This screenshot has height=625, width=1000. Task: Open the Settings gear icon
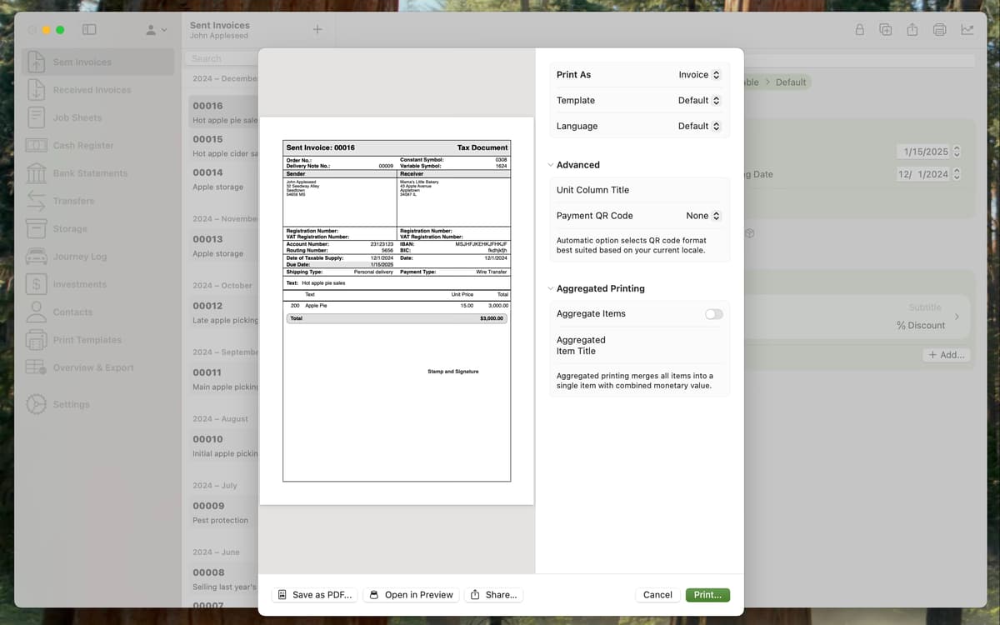36,404
